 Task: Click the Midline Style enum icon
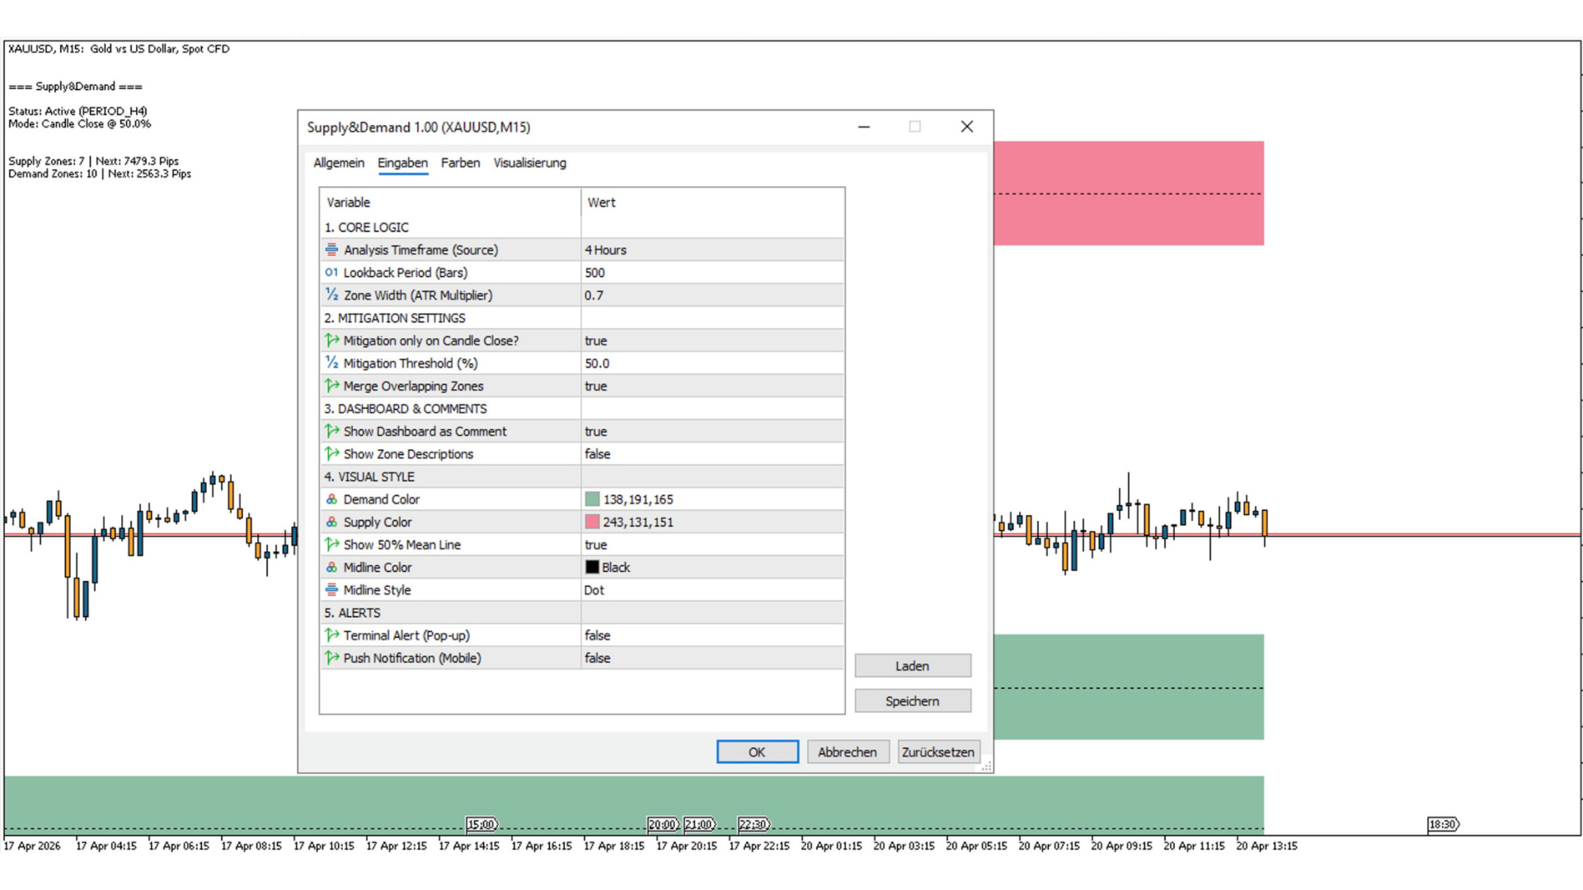click(331, 590)
